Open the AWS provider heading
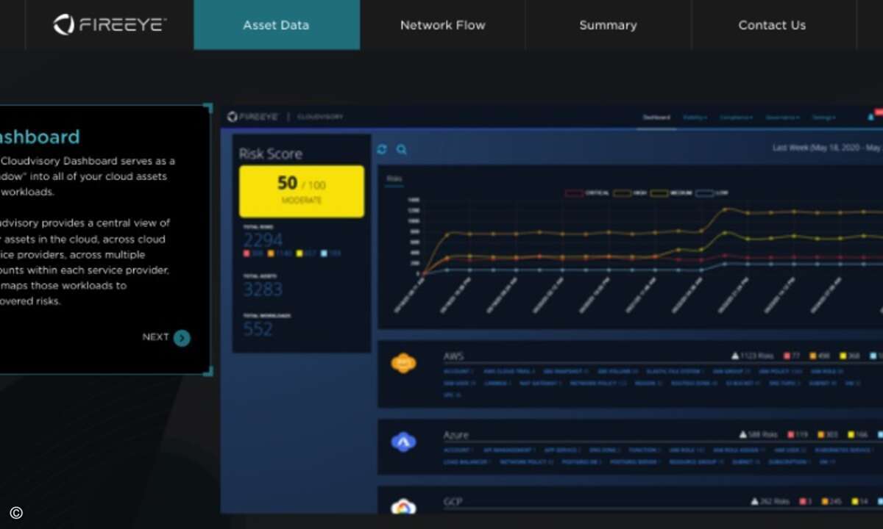This screenshot has height=529, width=883. click(453, 356)
